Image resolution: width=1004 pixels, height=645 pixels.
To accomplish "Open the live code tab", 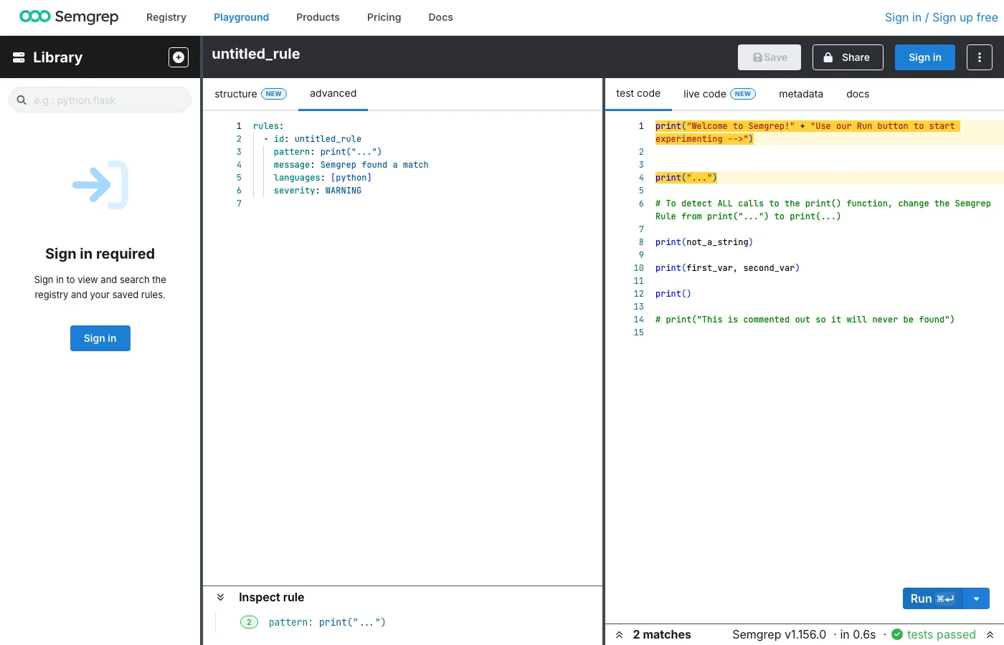I will point(704,93).
